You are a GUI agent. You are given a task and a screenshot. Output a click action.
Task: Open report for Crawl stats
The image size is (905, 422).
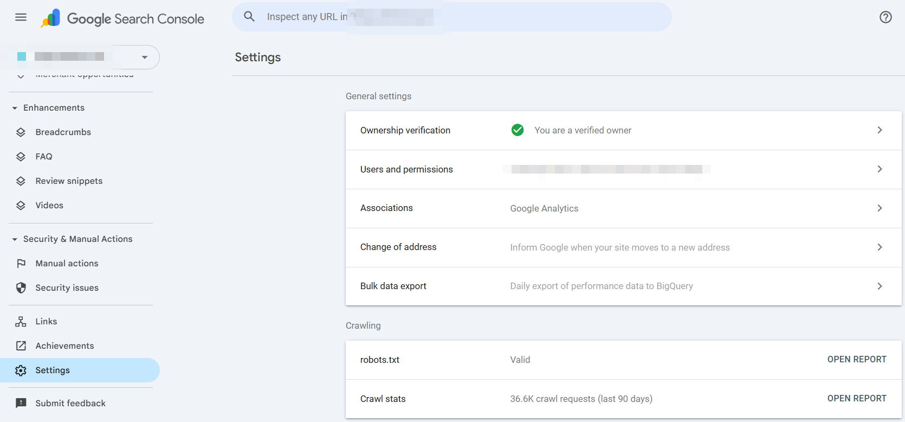856,399
